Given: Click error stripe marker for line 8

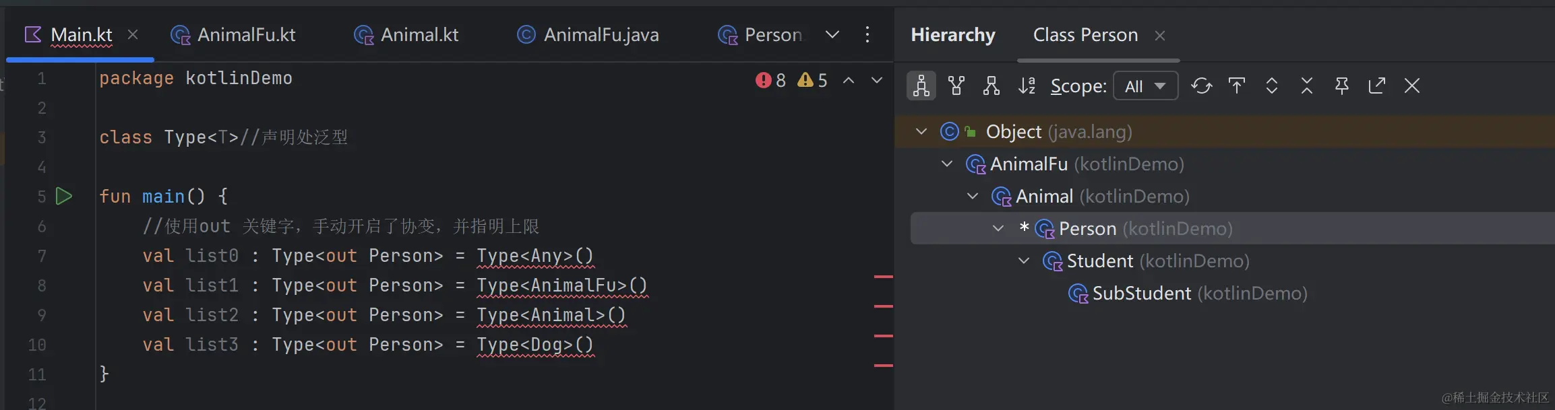Looking at the screenshot, I should 883,277.
